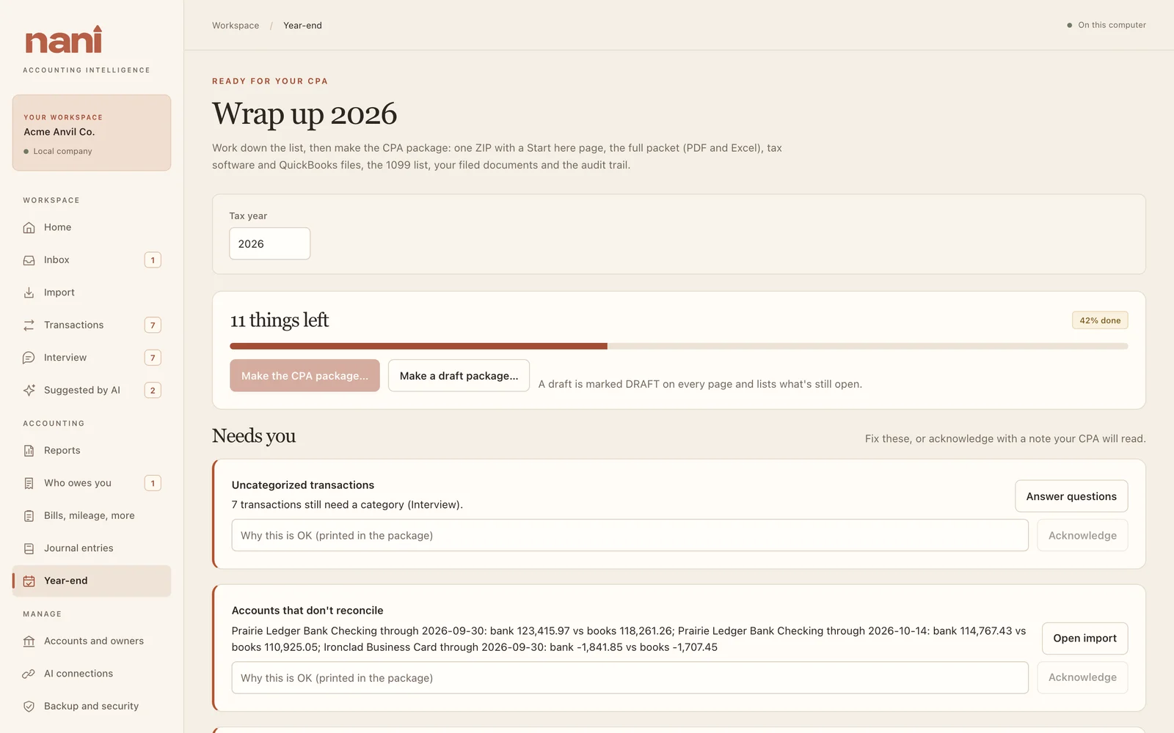Screen dimensions: 1174x733
Task: Click the Answer questions button
Action: 1071,496
